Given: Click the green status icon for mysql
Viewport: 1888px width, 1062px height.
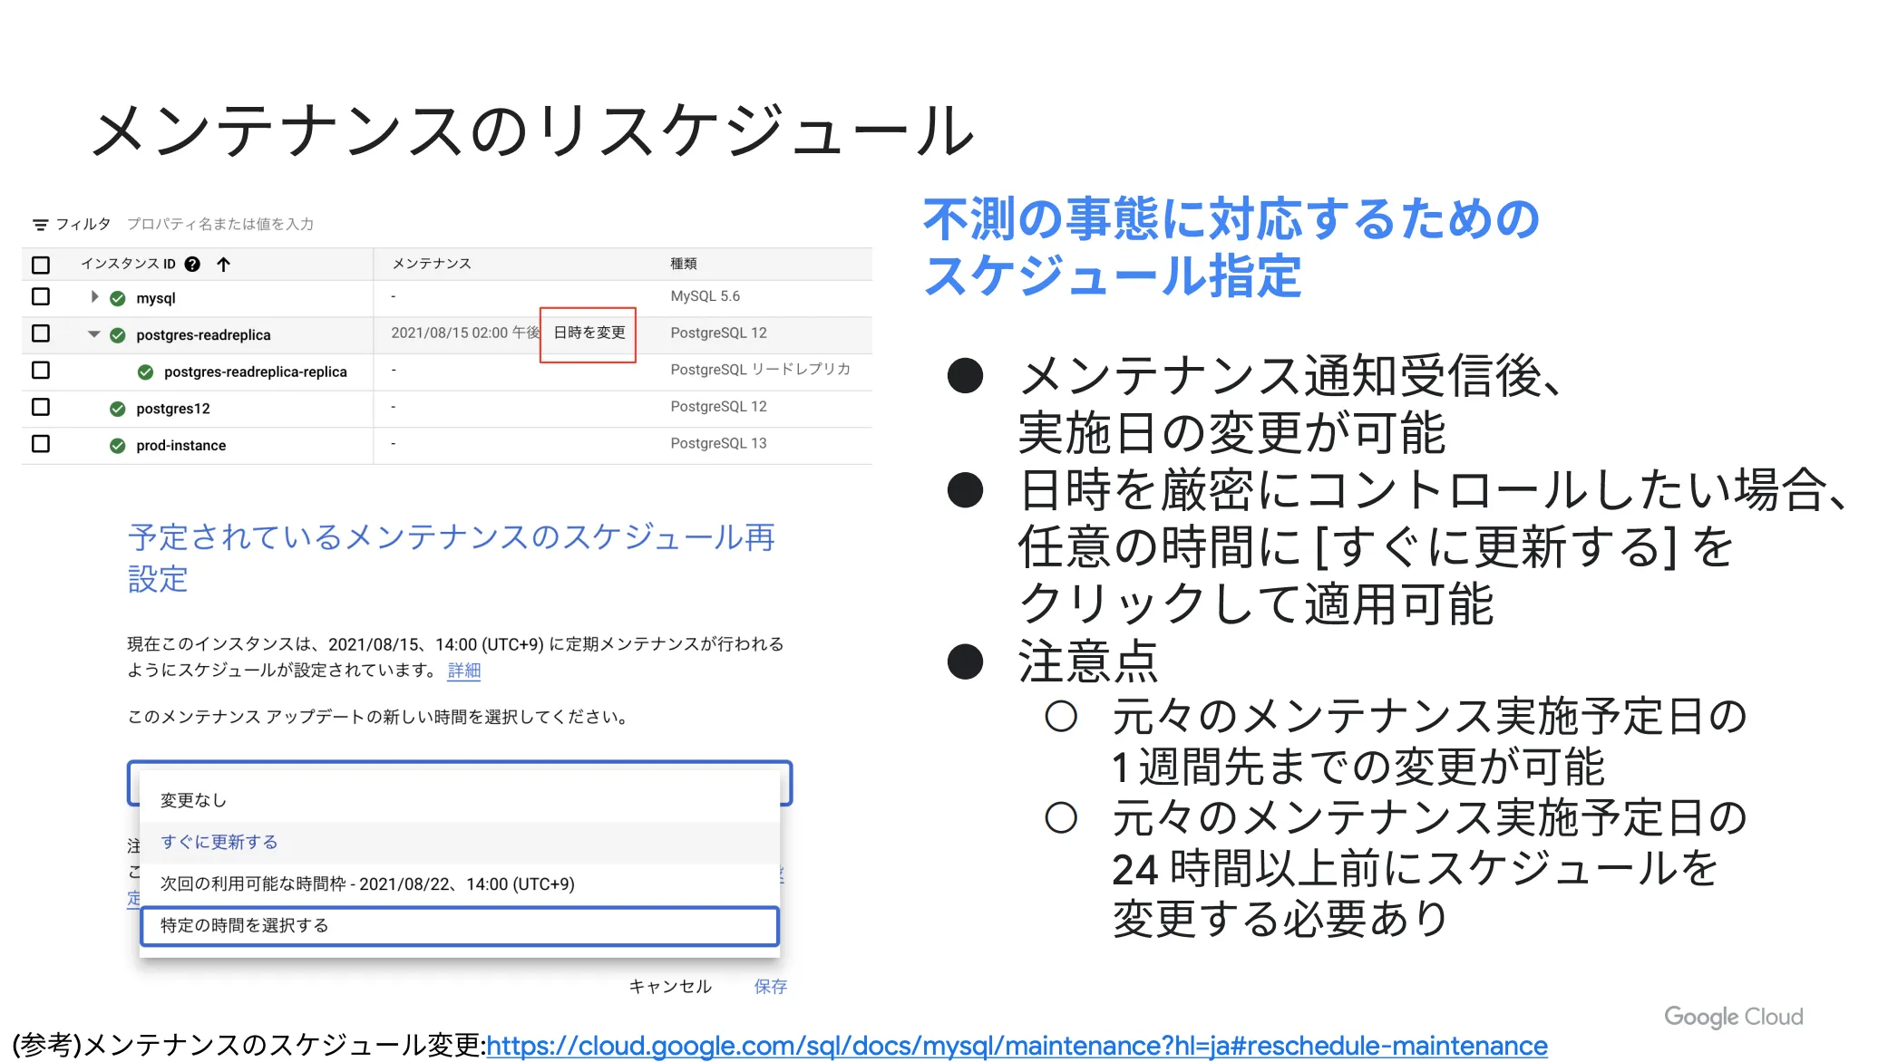Looking at the screenshot, I should (118, 298).
